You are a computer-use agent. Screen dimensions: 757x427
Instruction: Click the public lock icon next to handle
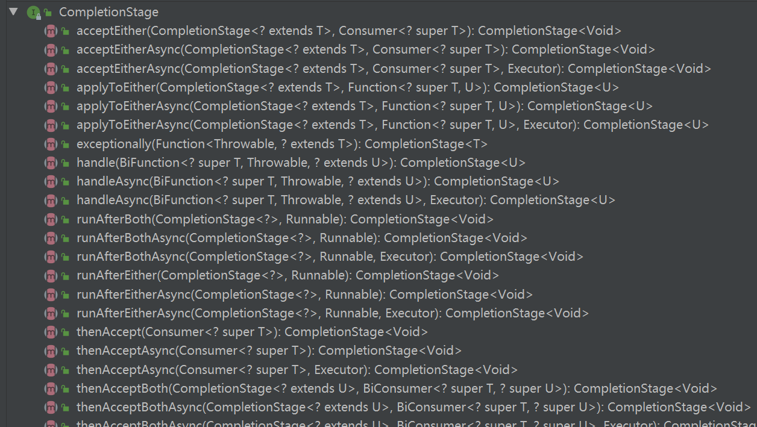click(65, 163)
